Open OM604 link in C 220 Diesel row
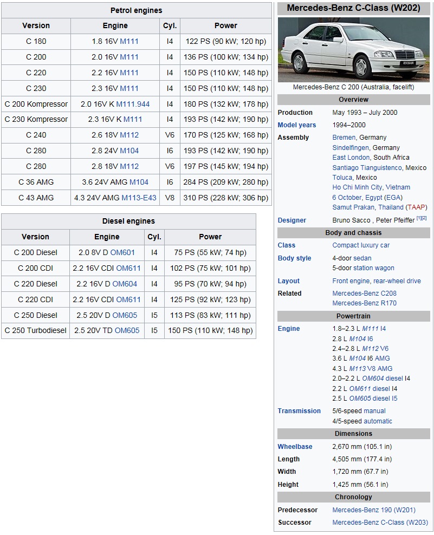Image resolution: width=434 pixels, height=535 pixels. point(125,284)
